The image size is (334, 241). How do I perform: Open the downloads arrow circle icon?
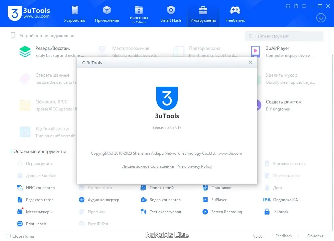[x=321, y=18]
